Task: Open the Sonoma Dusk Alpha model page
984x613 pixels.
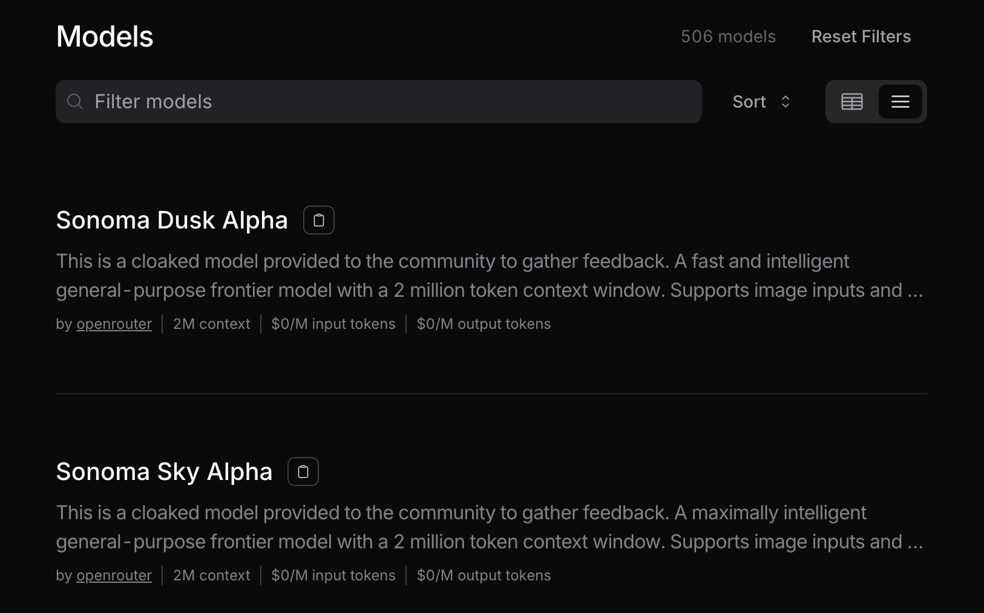Action: point(171,220)
